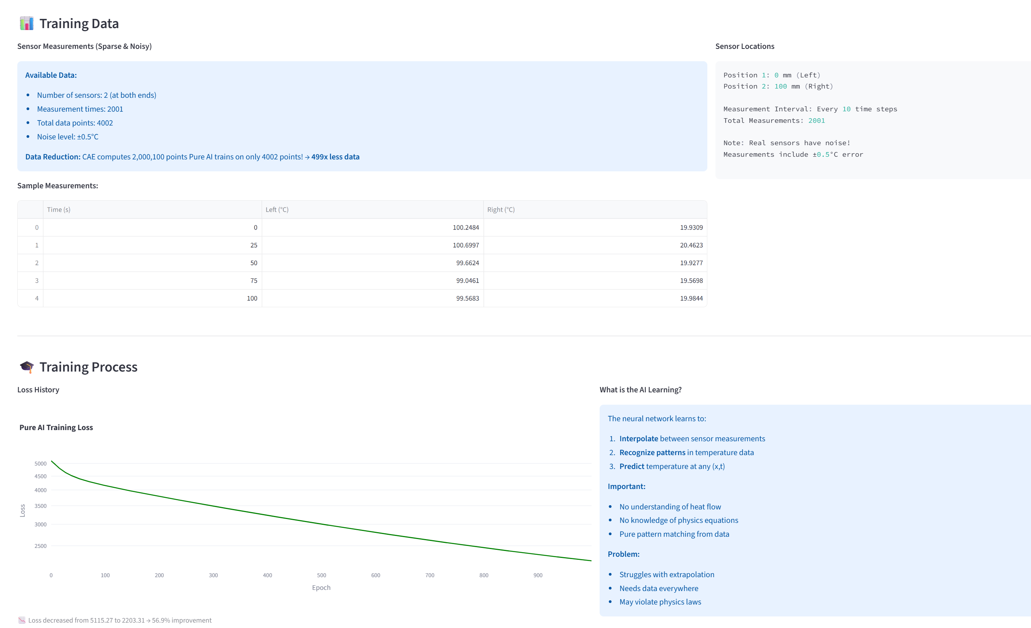
Task: Click the Right (°C) column header
Action: (x=501, y=209)
